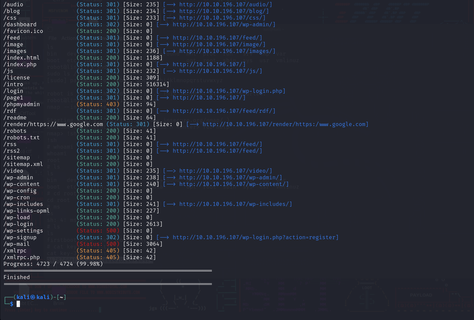Click the '/wp-signup' path entry
Viewport: 474px width, 320px height.
click(20, 237)
